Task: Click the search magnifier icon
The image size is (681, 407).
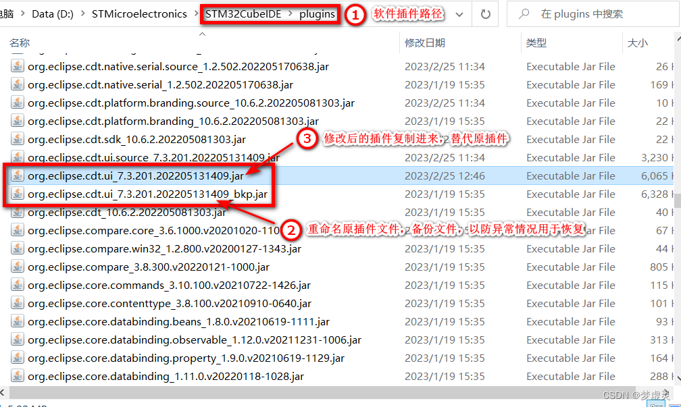Action: [x=524, y=14]
